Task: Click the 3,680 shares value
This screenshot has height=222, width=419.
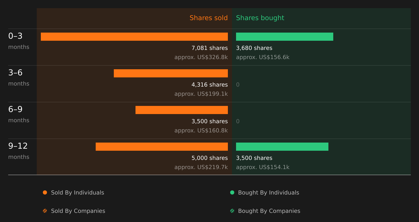Action: point(254,48)
